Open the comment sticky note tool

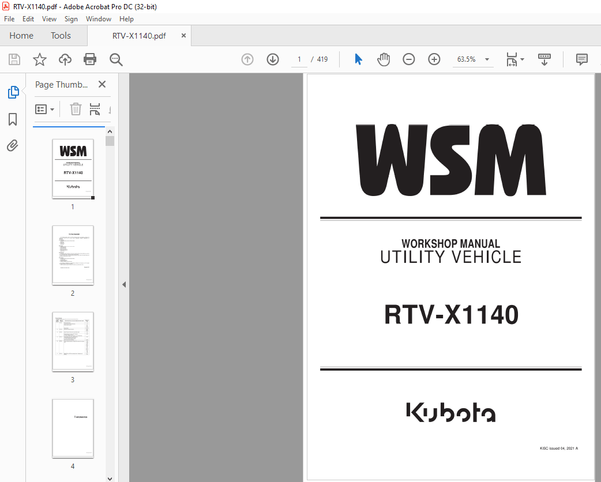pyautogui.click(x=581, y=59)
